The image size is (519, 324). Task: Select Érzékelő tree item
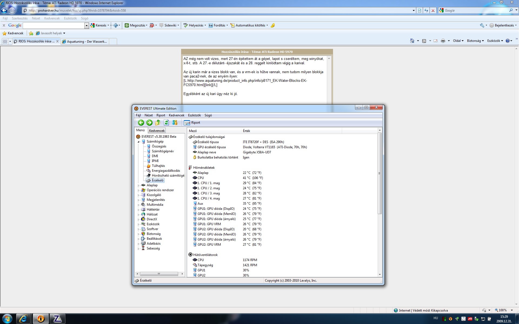pyautogui.click(x=158, y=180)
